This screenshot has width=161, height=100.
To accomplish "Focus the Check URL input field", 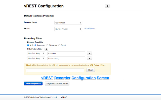I will point(55,70).
